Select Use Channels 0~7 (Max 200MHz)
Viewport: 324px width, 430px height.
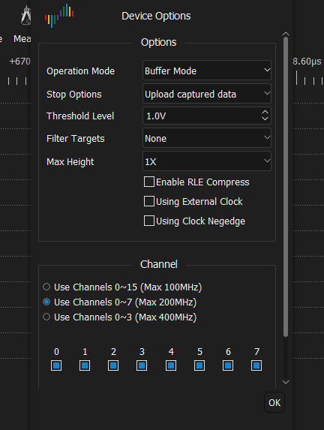(46, 302)
